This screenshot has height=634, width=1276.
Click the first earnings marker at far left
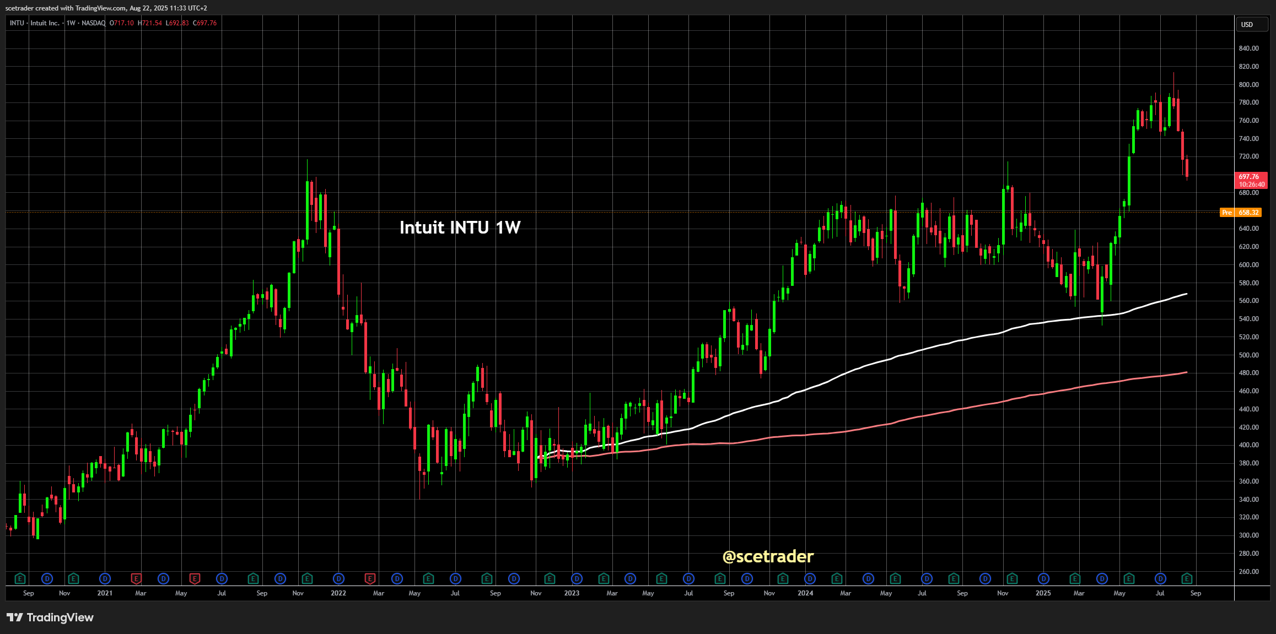[x=20, y=578]
